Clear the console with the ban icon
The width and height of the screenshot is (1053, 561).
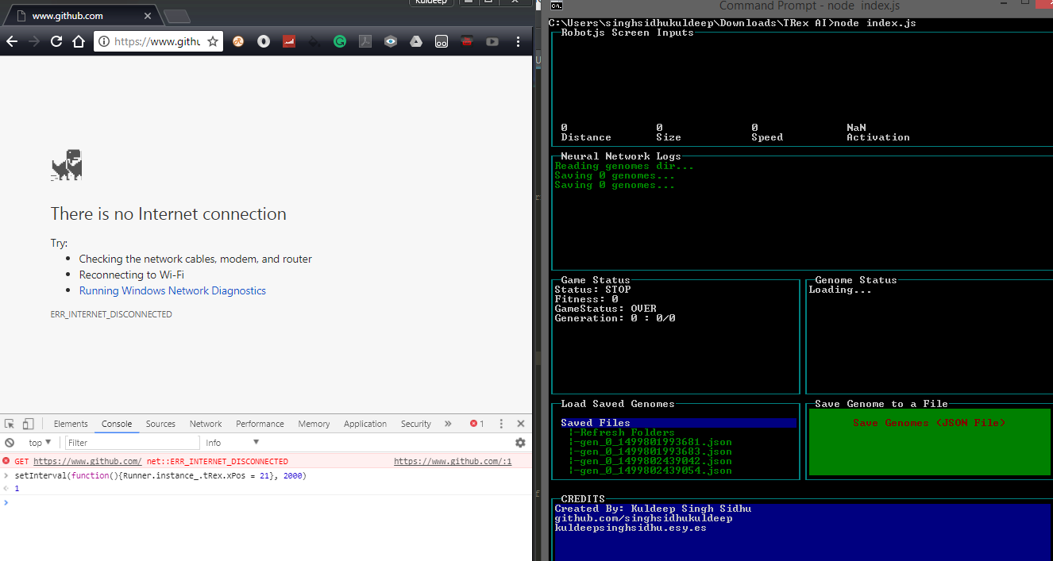pyautogui.click(x=10, y=443)
